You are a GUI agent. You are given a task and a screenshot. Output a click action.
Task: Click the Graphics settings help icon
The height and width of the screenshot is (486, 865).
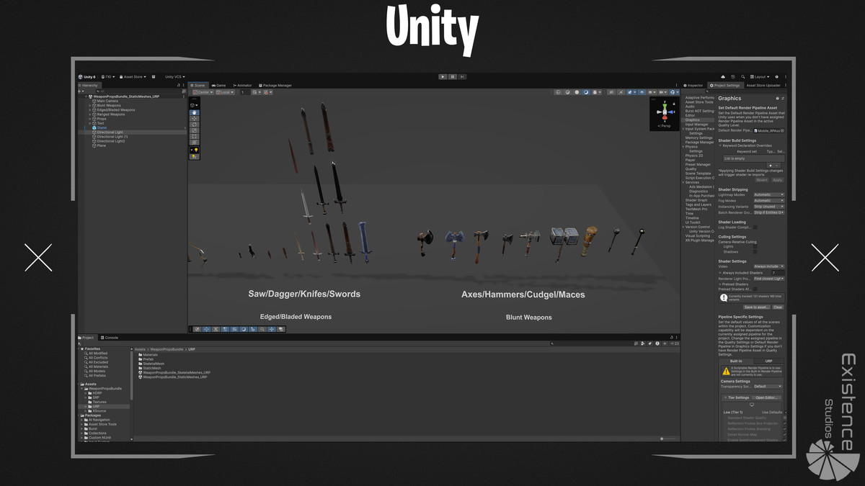(778, 99)
